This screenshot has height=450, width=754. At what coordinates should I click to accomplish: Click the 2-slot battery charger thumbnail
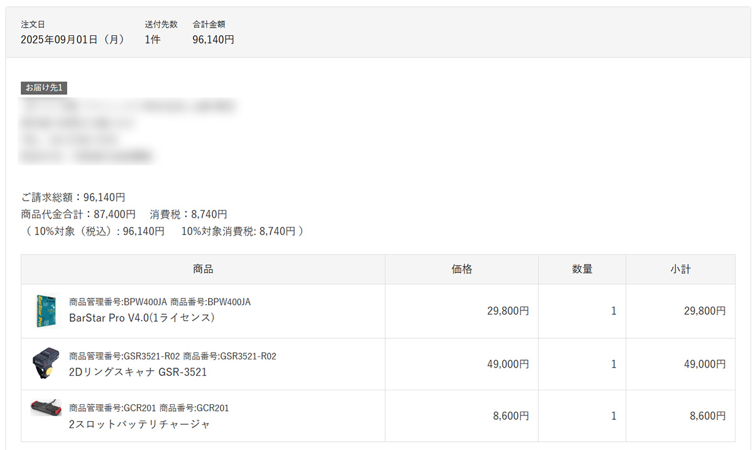click(46, 407)
